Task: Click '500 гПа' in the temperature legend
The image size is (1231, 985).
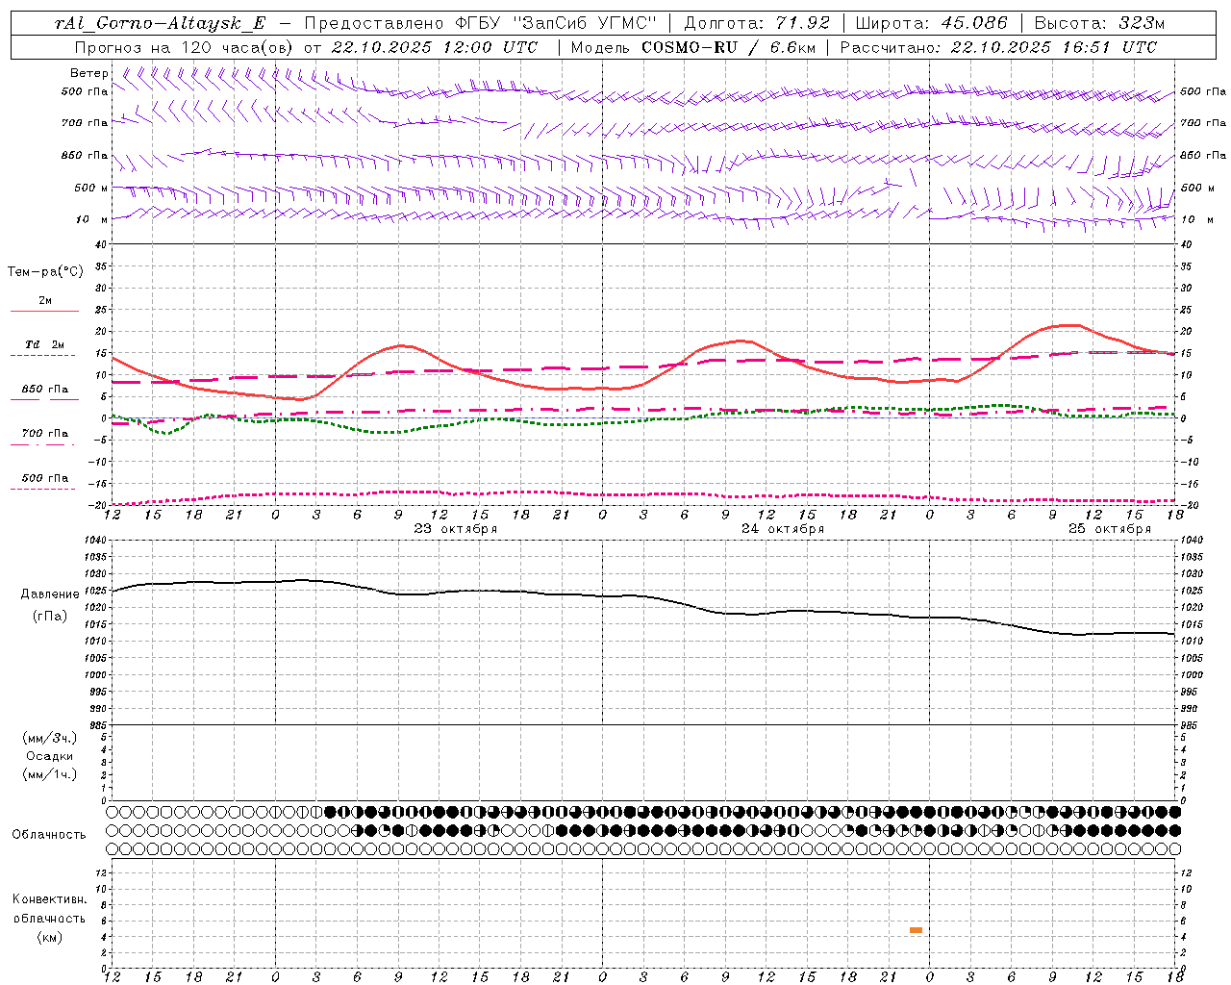Action: tap(45, 478)
